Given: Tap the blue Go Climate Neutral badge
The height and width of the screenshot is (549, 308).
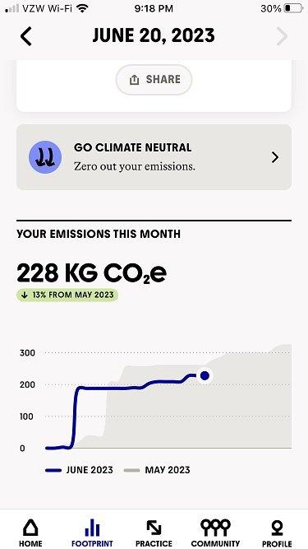Looking at the screenshot, I should coord(45,157).
